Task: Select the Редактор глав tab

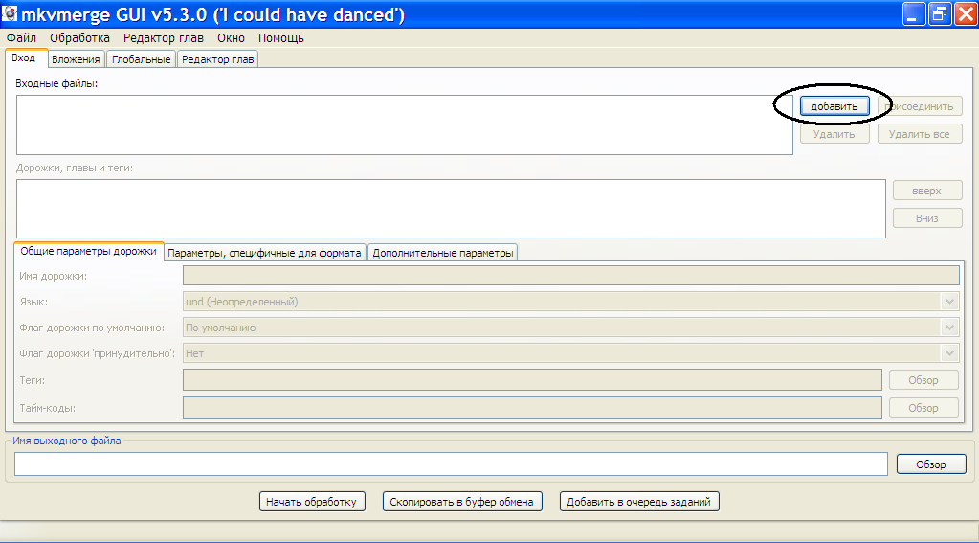Action: pyautogui.click(x=217, y=59)
